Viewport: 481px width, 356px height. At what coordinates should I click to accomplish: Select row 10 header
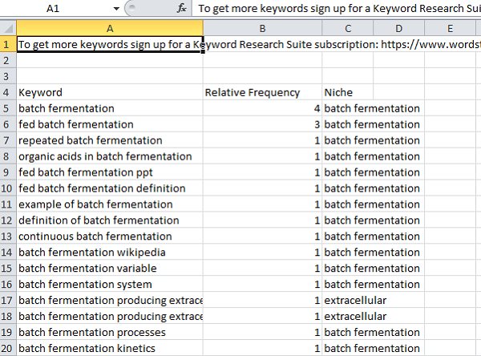[8, 188]
